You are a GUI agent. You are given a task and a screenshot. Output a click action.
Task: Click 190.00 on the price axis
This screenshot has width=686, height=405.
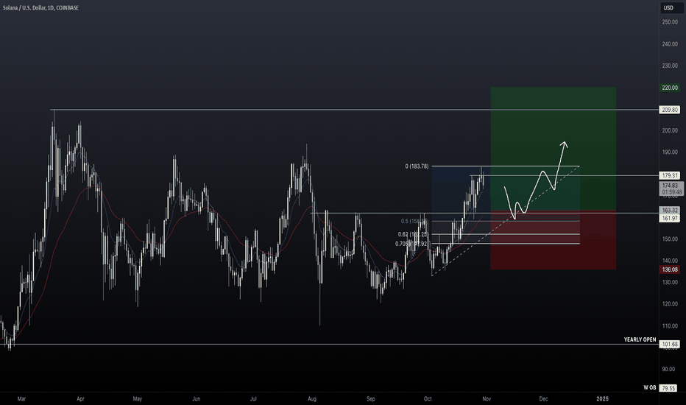[x=670, y=152]
